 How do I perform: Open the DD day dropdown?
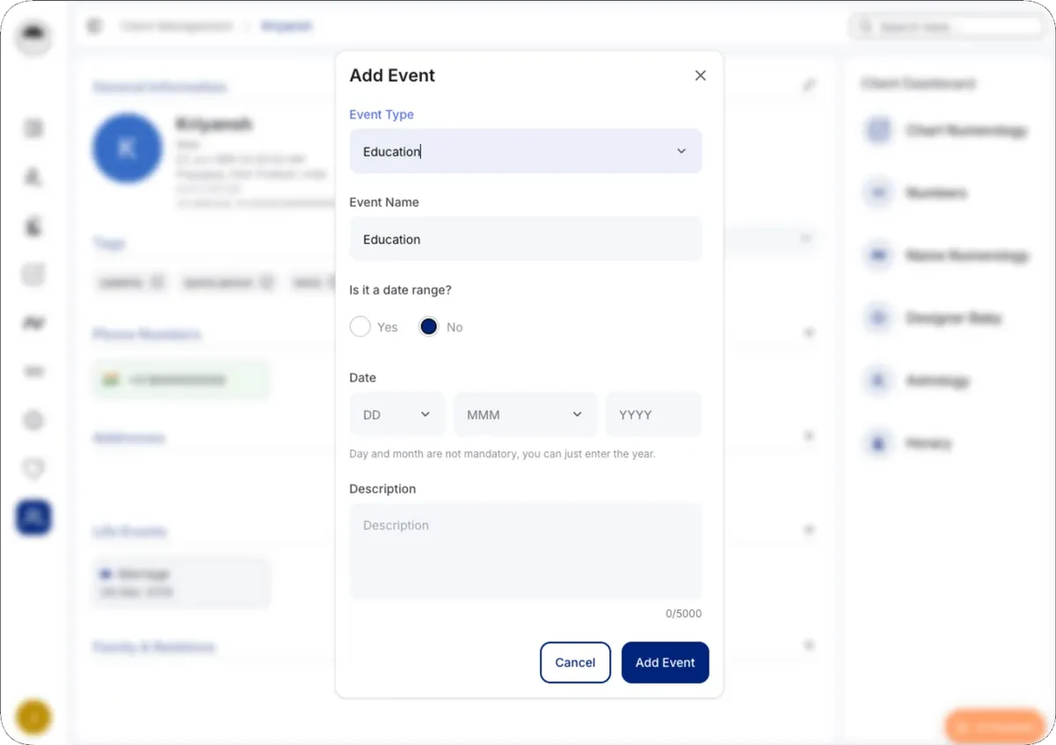pos(397,414)
